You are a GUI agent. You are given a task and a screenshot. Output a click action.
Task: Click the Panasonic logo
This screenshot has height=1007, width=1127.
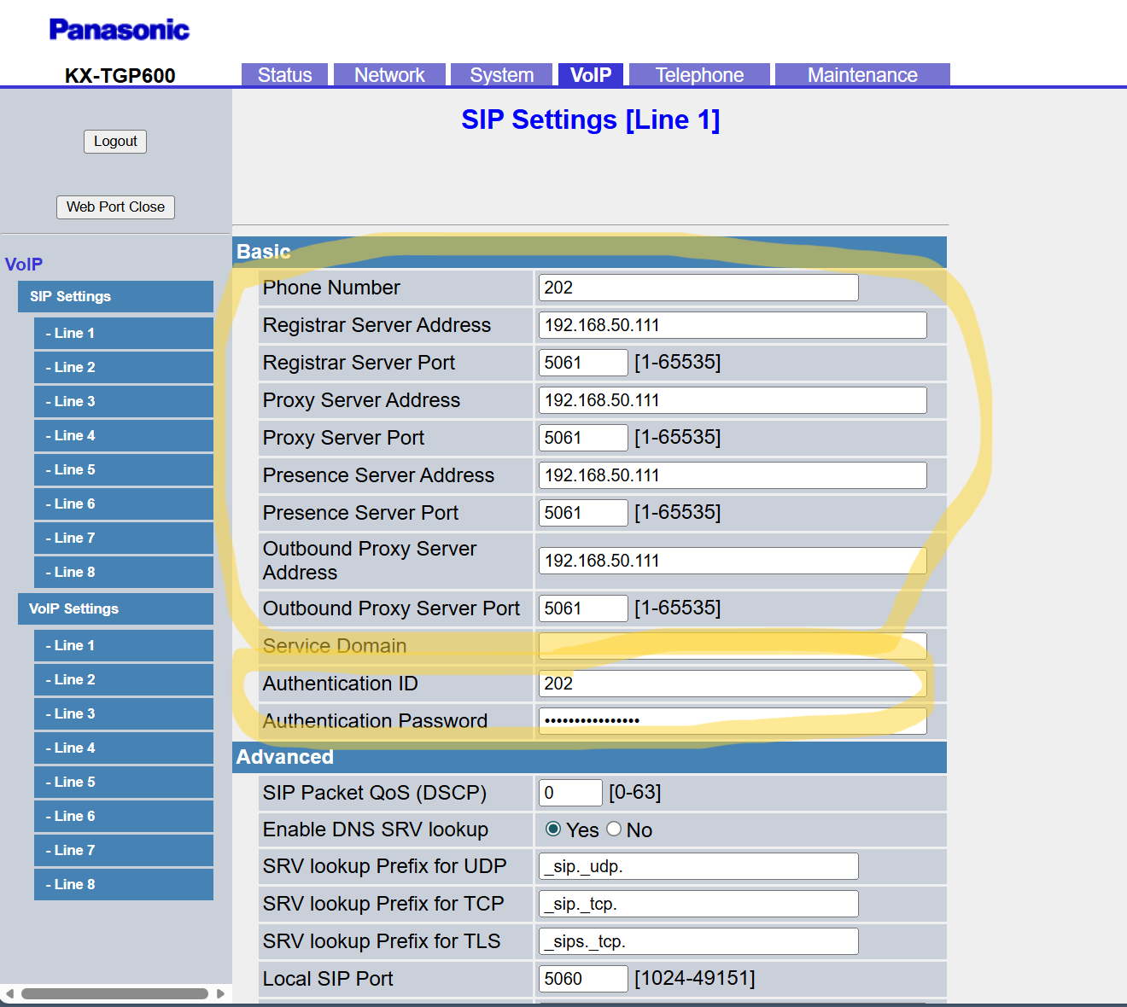pyautogui.click(x=120, y=30)
